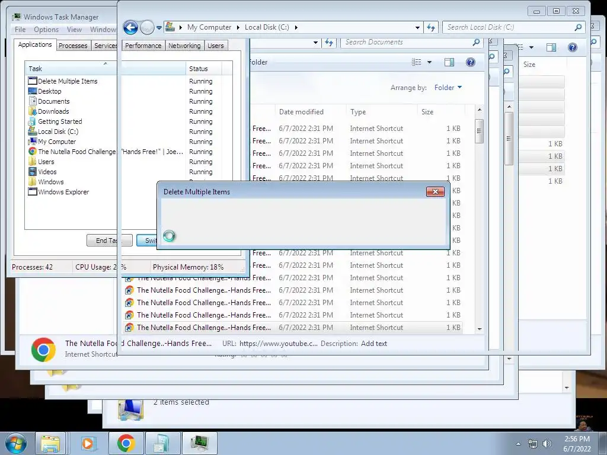
Task: Click Local Disk (C:) breadcrumb segment
Action: click(267, 27)
